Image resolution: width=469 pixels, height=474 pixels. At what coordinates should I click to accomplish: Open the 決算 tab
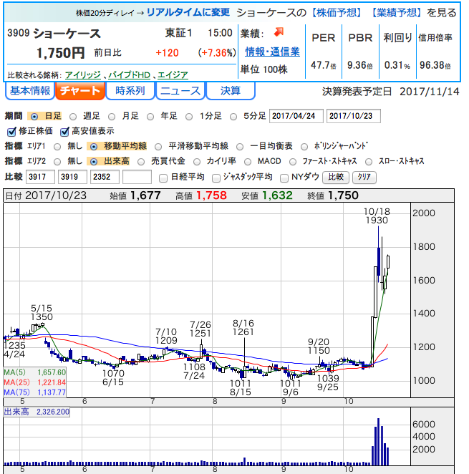(231, 91)
